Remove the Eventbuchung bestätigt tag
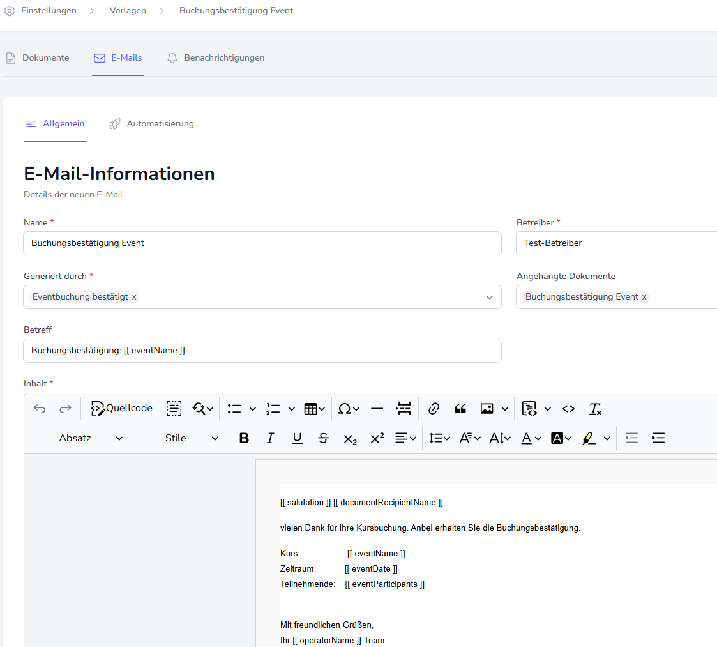The width and height of the screenshot is (717, 647). click(x=134, y=298)
